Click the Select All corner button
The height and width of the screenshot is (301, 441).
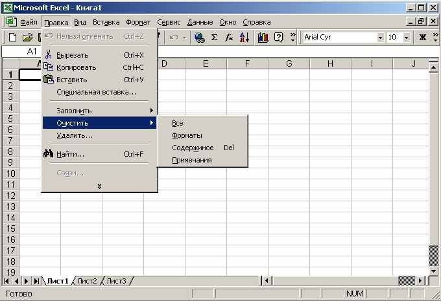coord(10,63)
